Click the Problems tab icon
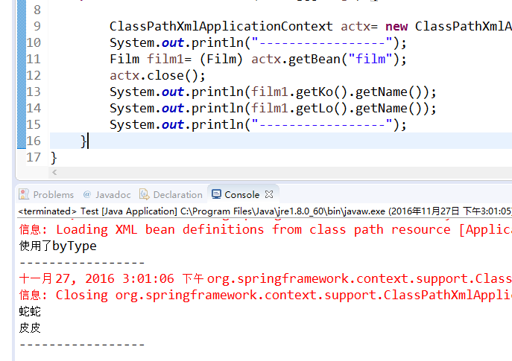This screenshot has width=512, height=361. 24,194
